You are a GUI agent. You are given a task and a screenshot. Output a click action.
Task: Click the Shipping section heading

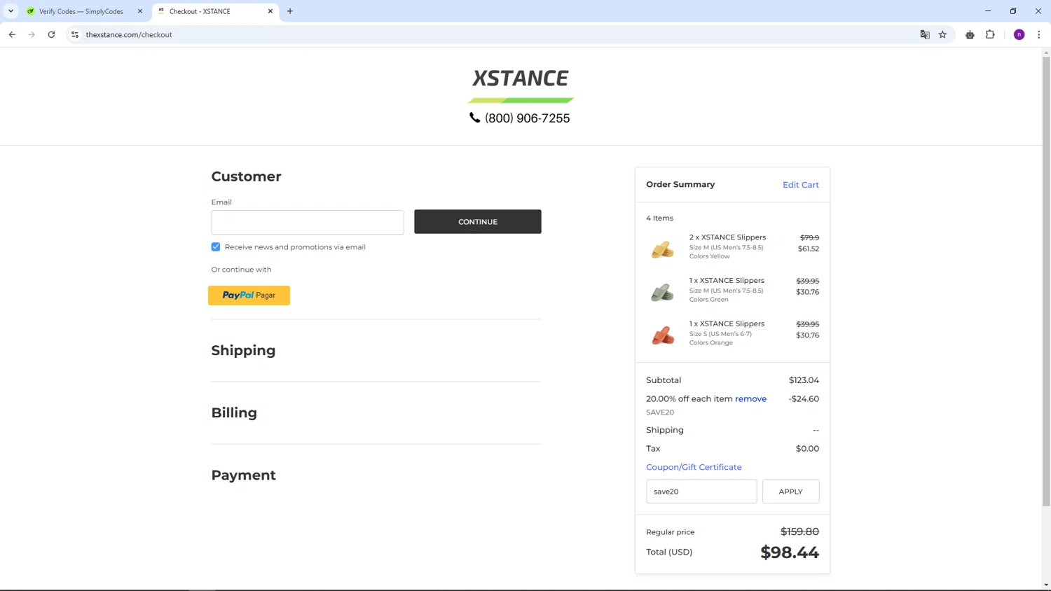point(243,350)
